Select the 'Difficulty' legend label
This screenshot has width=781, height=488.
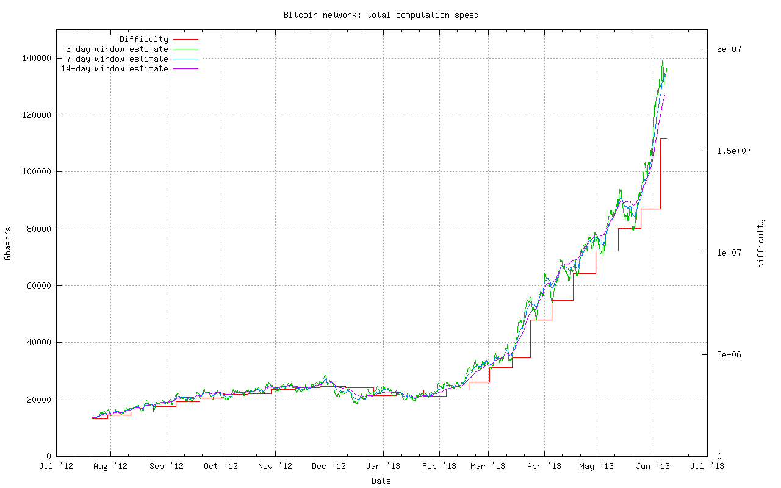[x=143, y=40]
